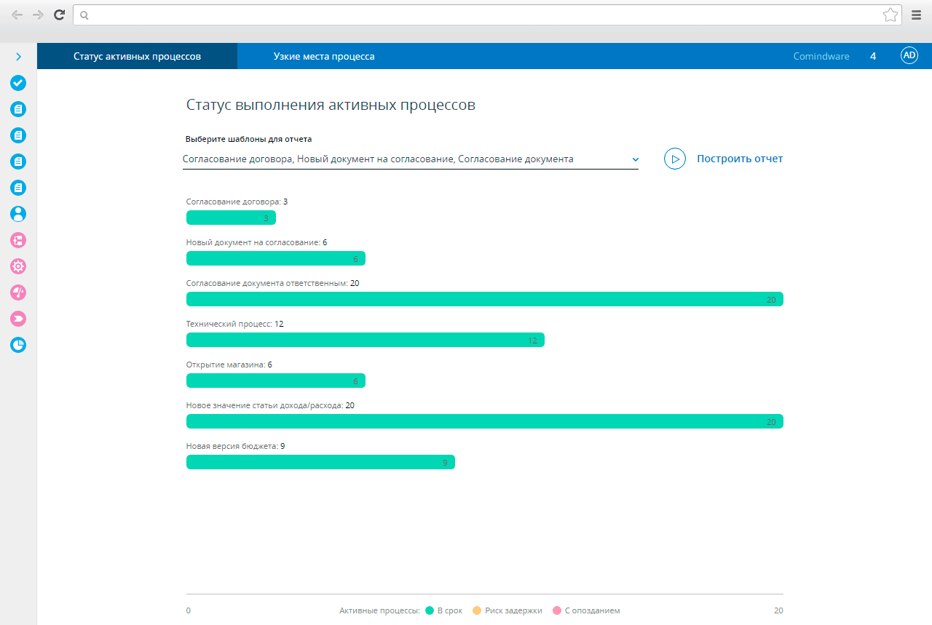This screenshot has width=932, height=625.
Task: Open the document icon directly above the user icon
Action: pos(18,188)
